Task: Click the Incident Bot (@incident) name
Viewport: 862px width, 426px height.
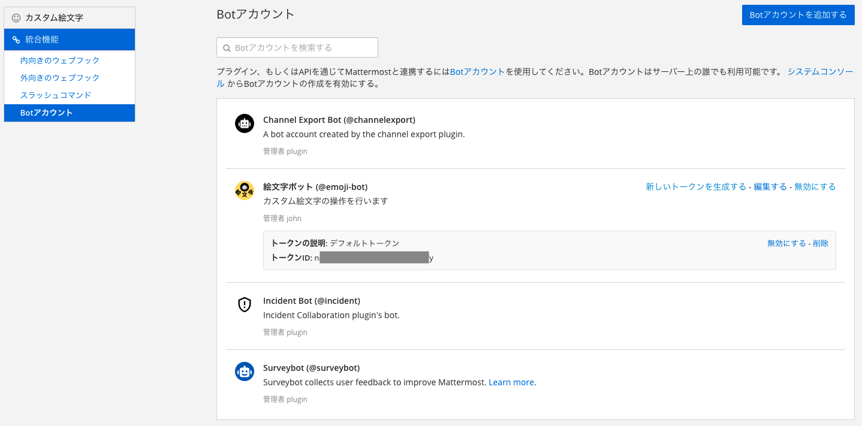Action: 312,301
